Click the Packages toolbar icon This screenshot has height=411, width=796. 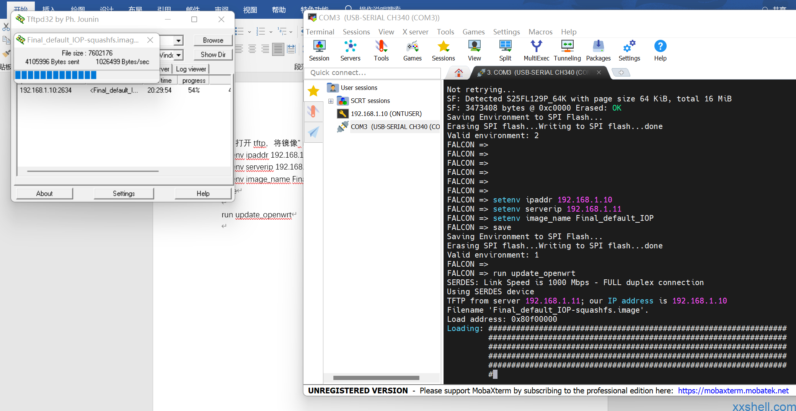click(598, 51)
